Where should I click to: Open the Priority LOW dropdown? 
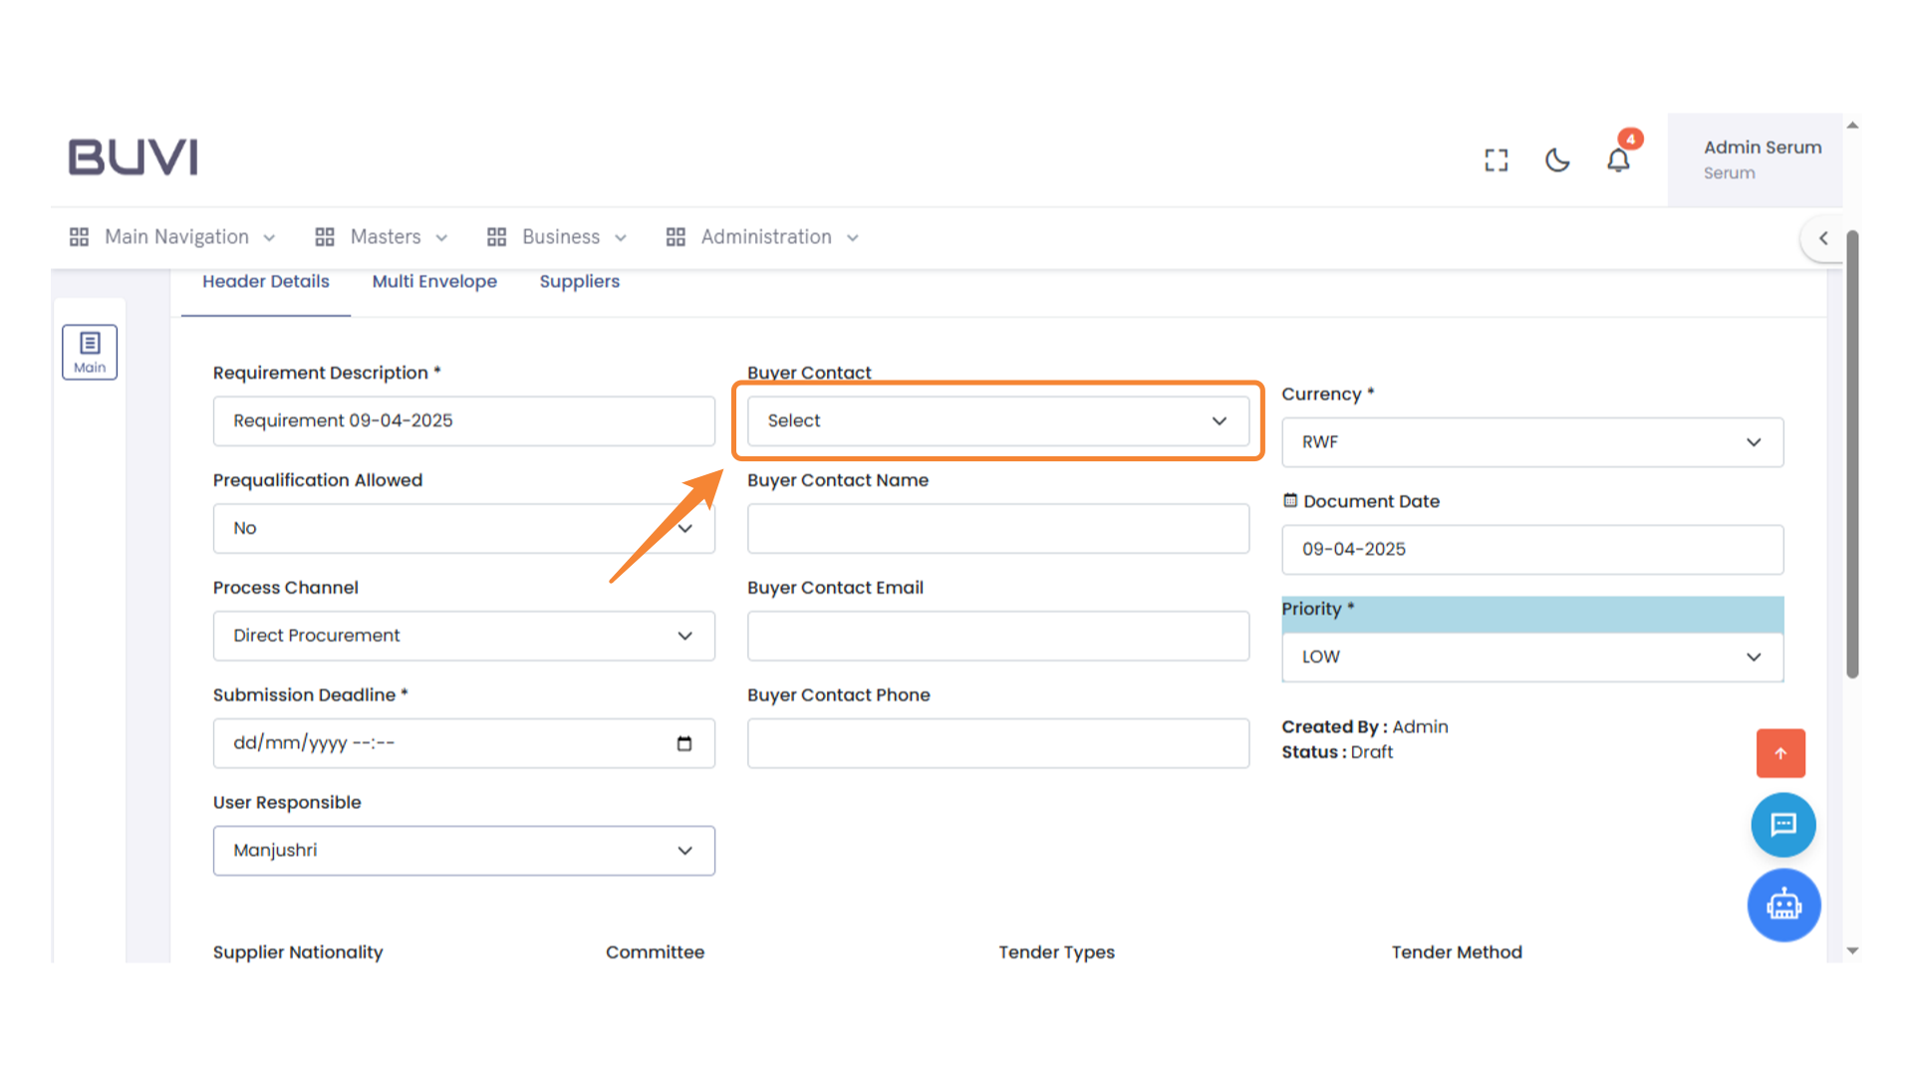[1531, 658]
